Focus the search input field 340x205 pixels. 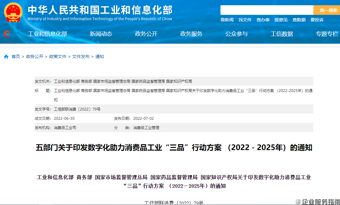[267, 10]
